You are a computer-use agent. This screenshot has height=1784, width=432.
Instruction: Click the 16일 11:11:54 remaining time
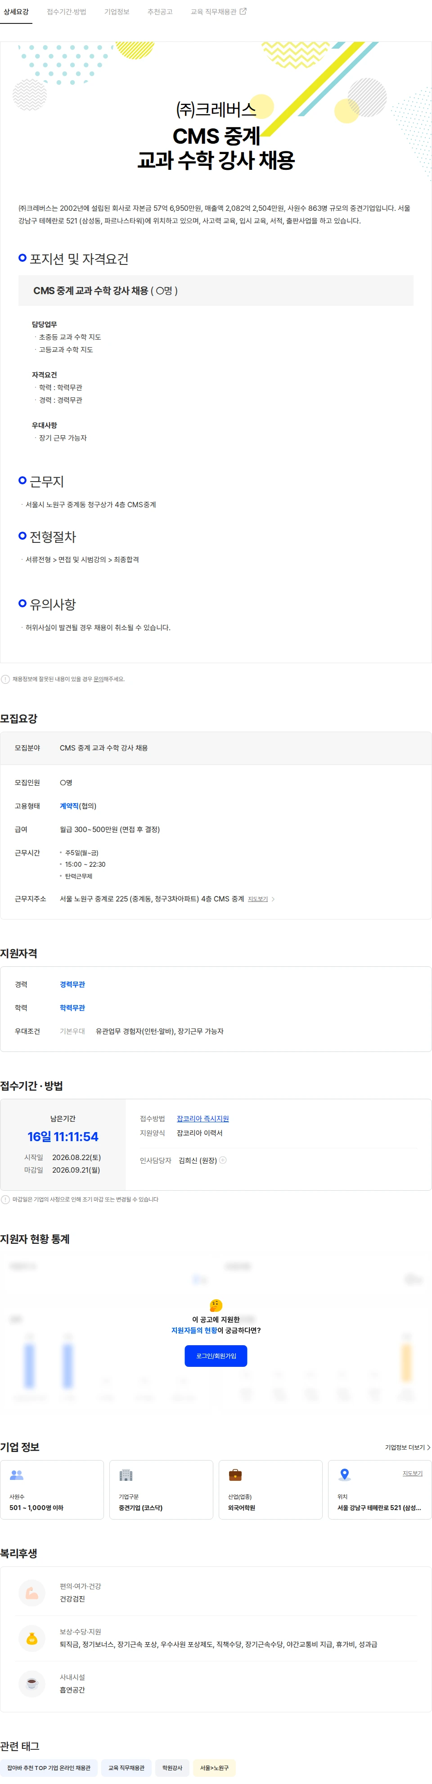click(63, 1137)
